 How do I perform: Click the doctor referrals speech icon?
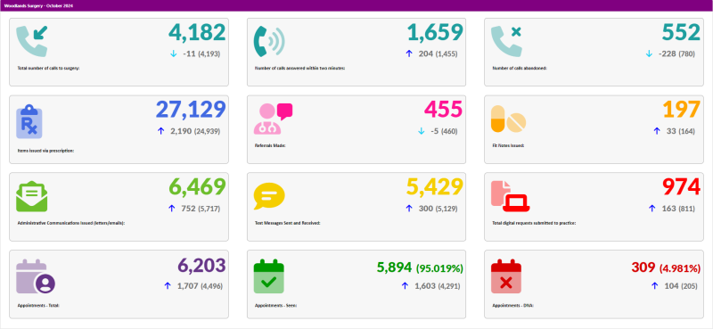(273, 119)
